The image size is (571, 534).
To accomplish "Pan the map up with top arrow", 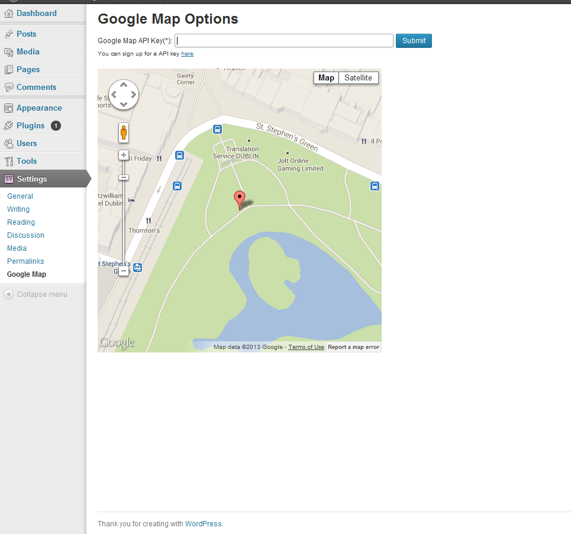I will [124, 85].
